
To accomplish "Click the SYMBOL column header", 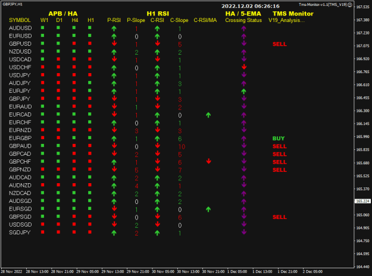I will (20, 20).
